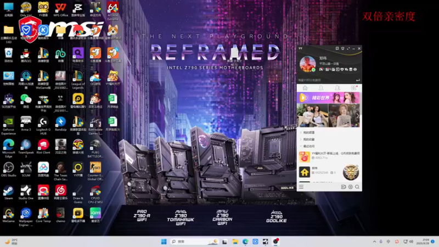The image size is (439, 247).
Task: Open File Explorer from taskbar
Action: [x=235, y=242]
